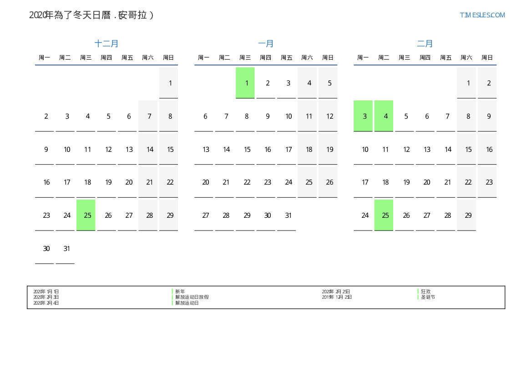Click the 狂欢 legend entry
The width and height of the screenshot is (532, 376).
click(426, 291)
